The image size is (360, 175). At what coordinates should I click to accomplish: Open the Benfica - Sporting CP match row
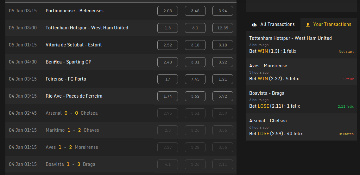(x=121, y=62)
